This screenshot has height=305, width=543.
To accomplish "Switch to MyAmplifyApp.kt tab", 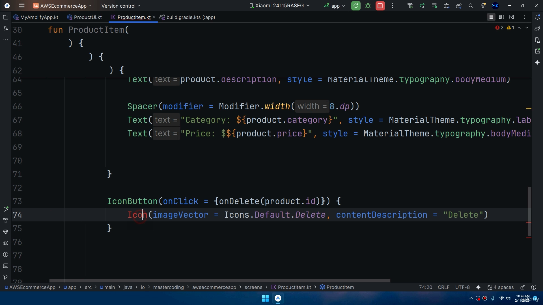I will click(x=36, y=17).
